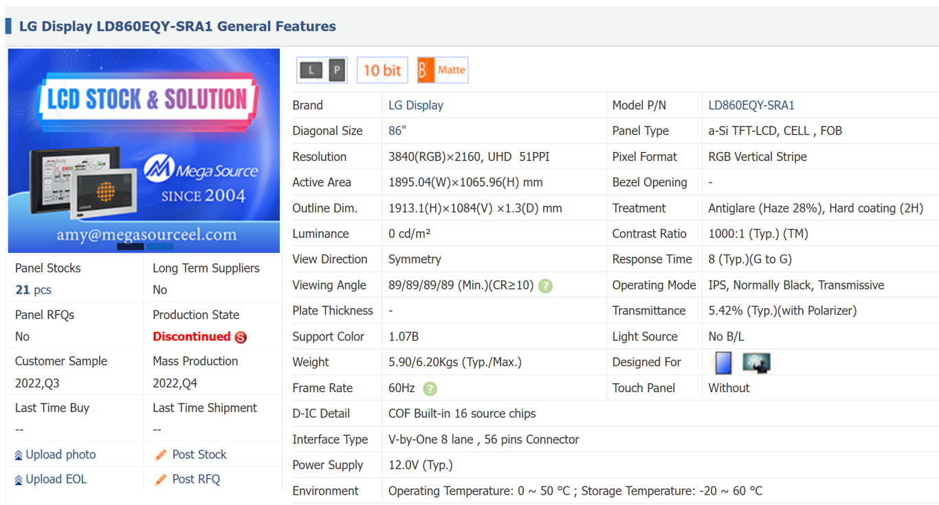Viewport: 939px width, 505px height.
Task: Click the 21 pcs panel stocks link
Action: [x=33, y=290]
